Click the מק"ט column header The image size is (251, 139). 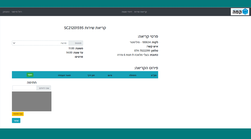[x=153, y=75]
